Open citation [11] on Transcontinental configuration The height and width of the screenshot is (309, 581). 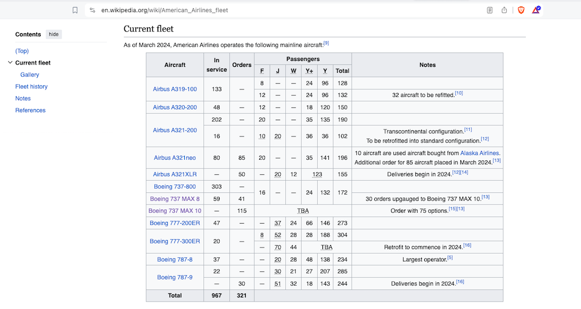tap(468, 130)
